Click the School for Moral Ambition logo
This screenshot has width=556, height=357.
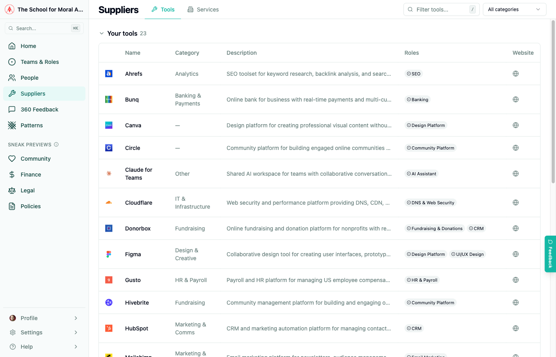pos(10,10)
